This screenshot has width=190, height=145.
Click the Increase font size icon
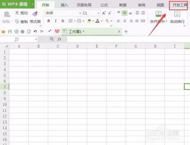(104, 13)
